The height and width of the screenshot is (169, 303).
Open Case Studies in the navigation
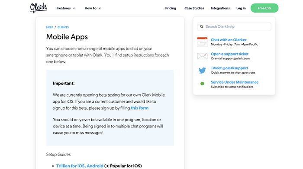194,8
